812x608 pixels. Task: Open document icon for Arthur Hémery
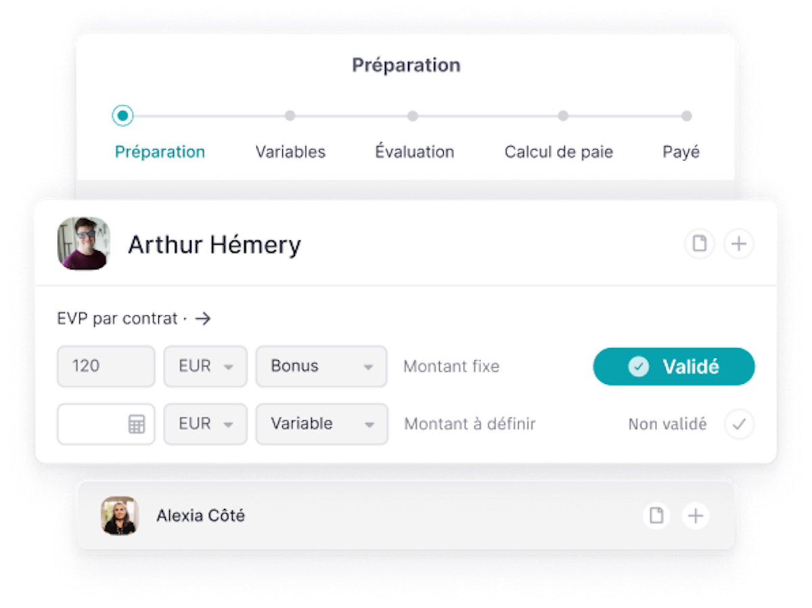[x=700, y=244]
